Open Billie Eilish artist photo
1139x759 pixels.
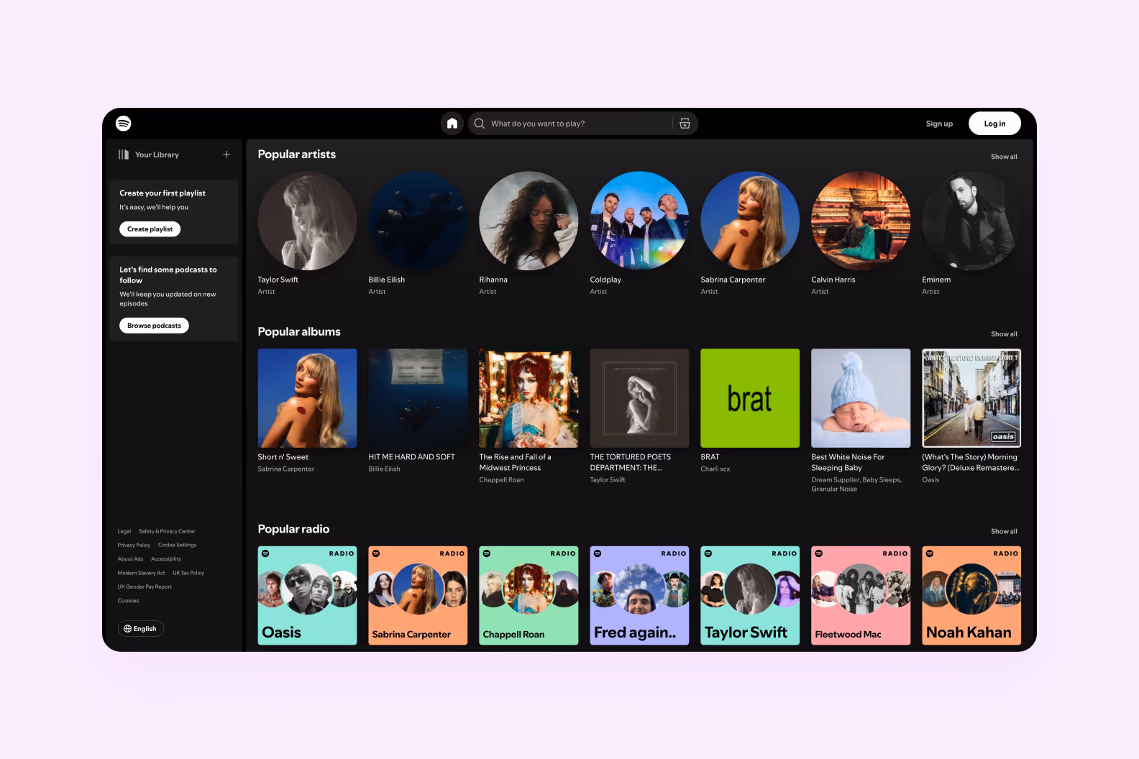[418, 221]
